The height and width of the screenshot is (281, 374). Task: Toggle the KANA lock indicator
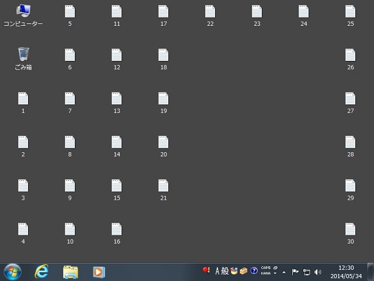click(x=265, y=273)
